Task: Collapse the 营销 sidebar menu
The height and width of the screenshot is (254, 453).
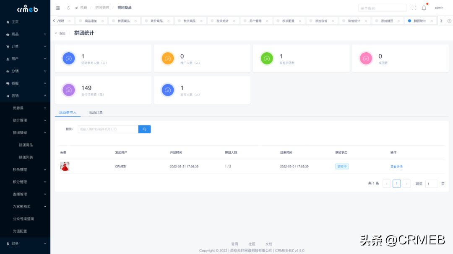Action: click(25, 96)
